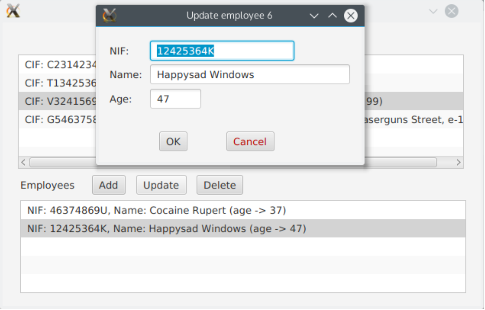
Task: Minimize dialog using the down chevron
Action: (314, 16)
